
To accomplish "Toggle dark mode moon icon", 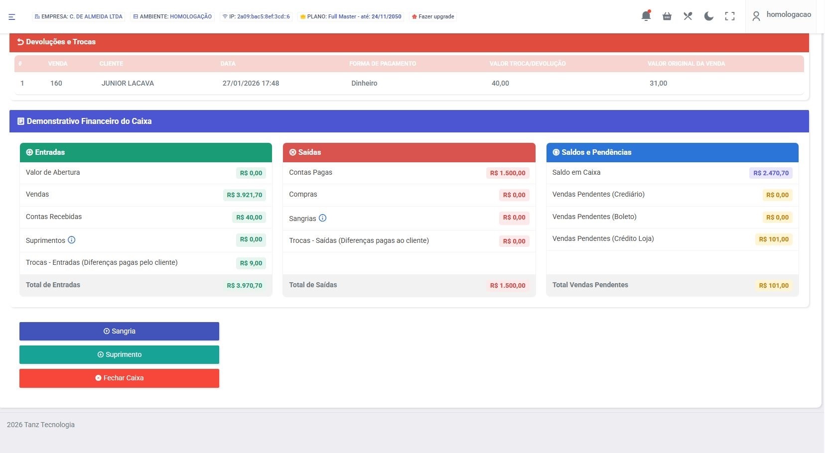I will tap(708, 16).
